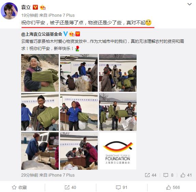The width and height of the screenshot is (196, 192).
Task: Open the post options chevron menu
Action: click(x=190, y=4)
